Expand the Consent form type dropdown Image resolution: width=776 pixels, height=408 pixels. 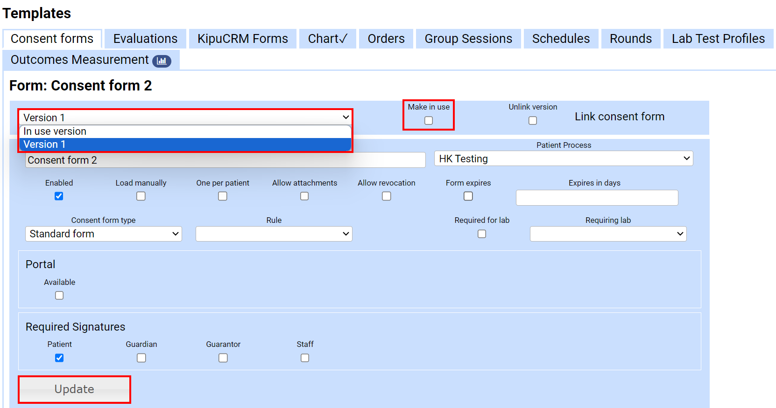[x=104, y=234]
